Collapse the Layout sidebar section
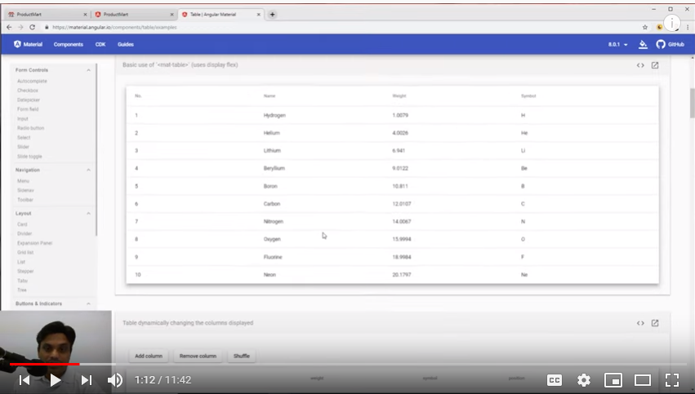This screenshot has height=394, width=695. point(88,213)
